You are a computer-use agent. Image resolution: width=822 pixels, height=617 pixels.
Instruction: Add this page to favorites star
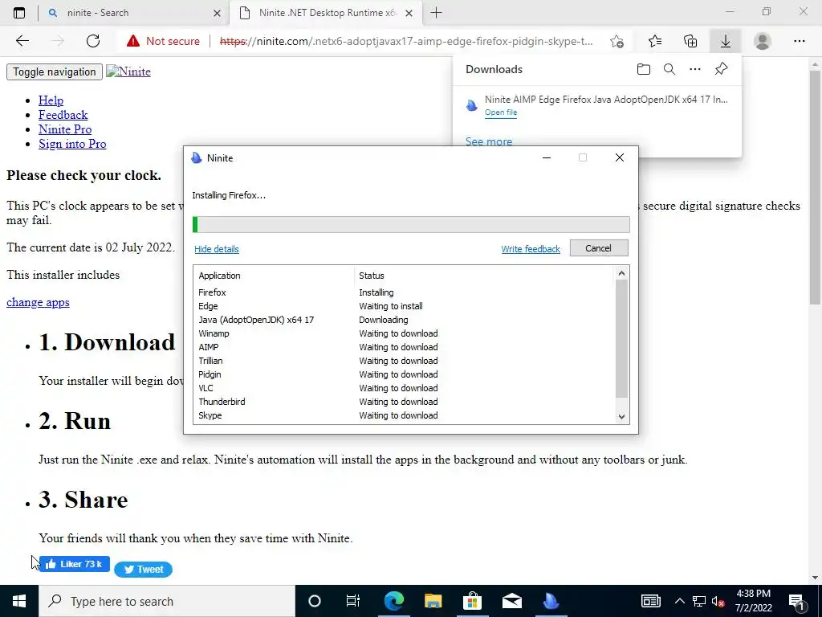pos(617,41)
